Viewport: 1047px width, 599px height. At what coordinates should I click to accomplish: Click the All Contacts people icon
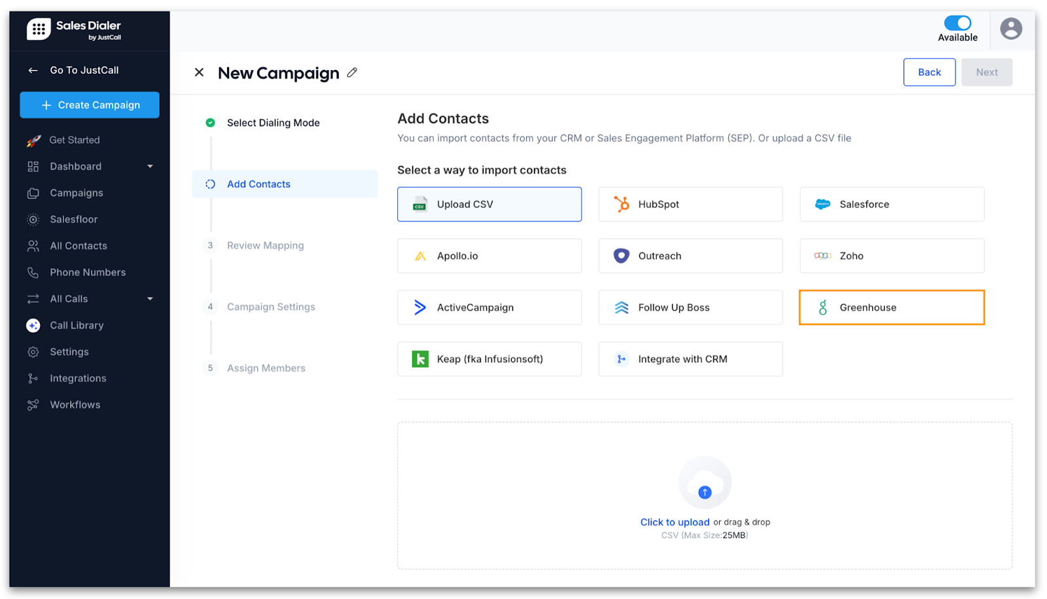33,246
